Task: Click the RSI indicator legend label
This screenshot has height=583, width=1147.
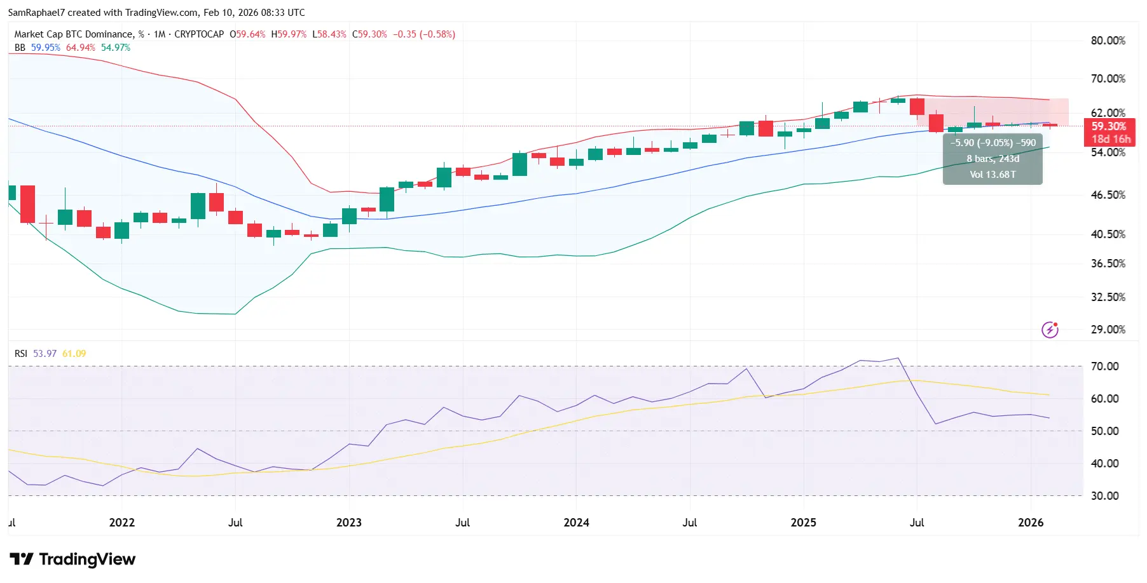Action: pyautogui.click(x=20, y=354)
